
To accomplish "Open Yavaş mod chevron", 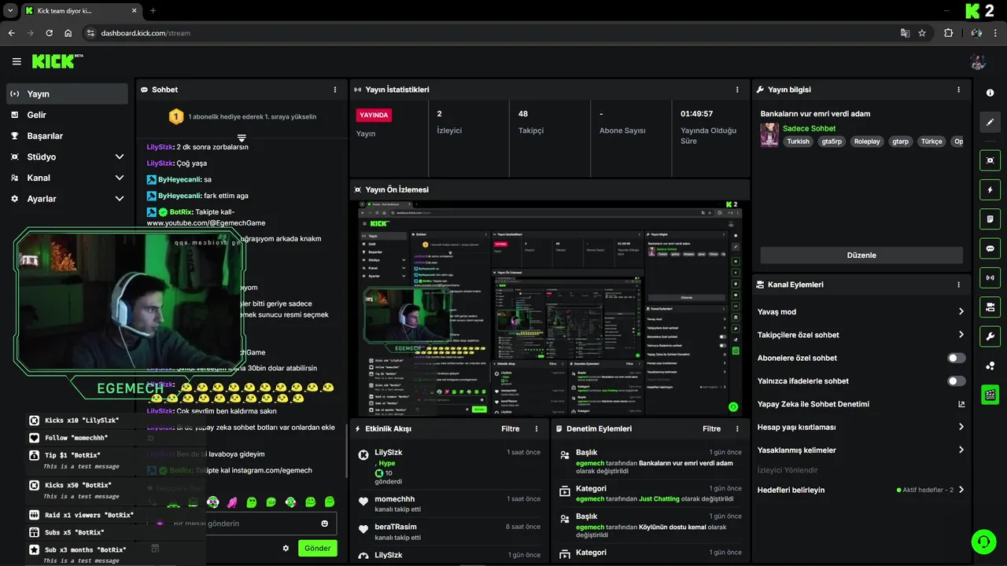I will [961, 312].
